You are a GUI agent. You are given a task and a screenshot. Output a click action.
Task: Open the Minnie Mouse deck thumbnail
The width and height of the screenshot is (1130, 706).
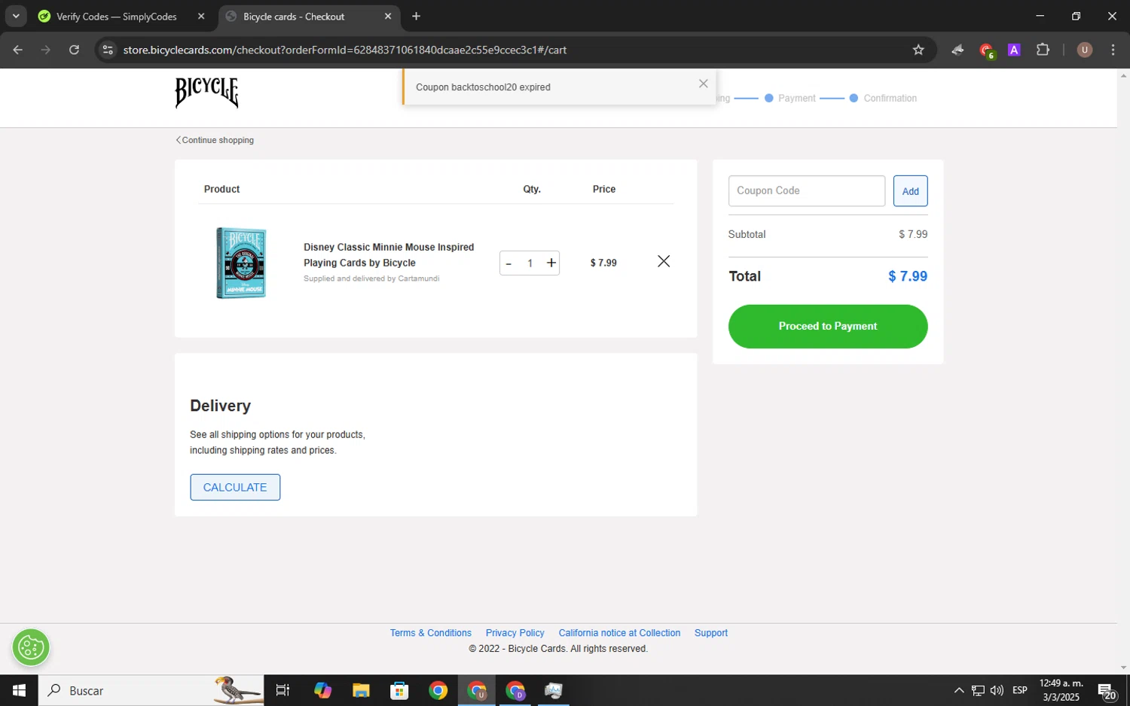(241, 263)
